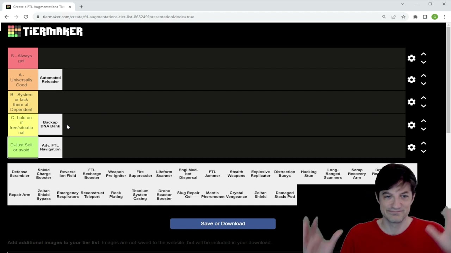The height and width of the screenshot is (253, 451).
Task: Move C tier row up with arrow
Action: [x=424, y=121]
